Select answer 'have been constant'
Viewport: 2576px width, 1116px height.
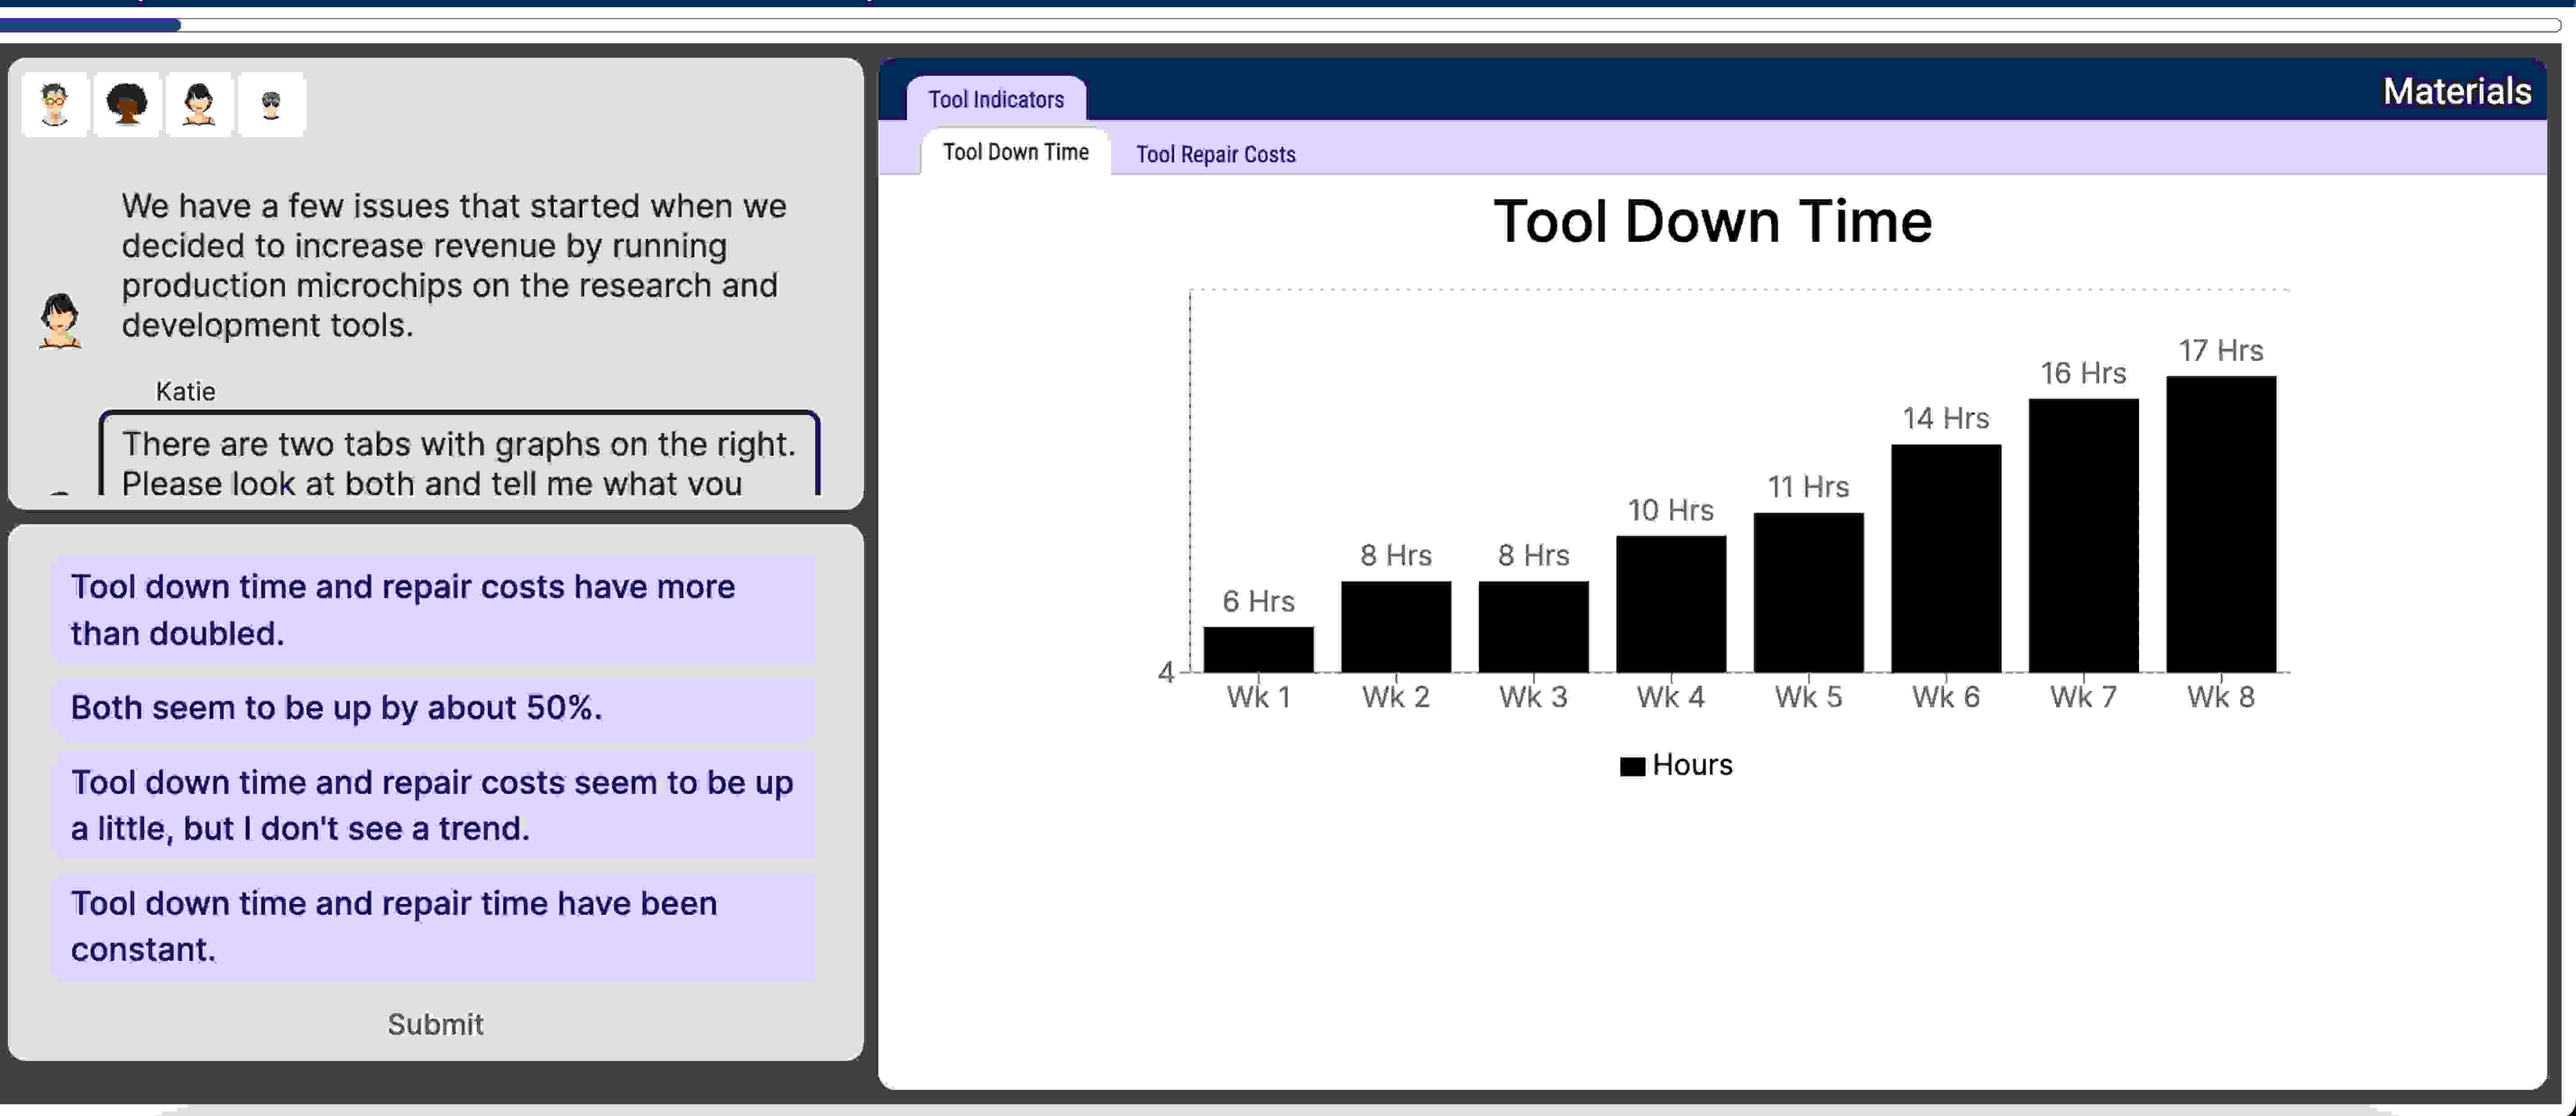coord(434,926)
